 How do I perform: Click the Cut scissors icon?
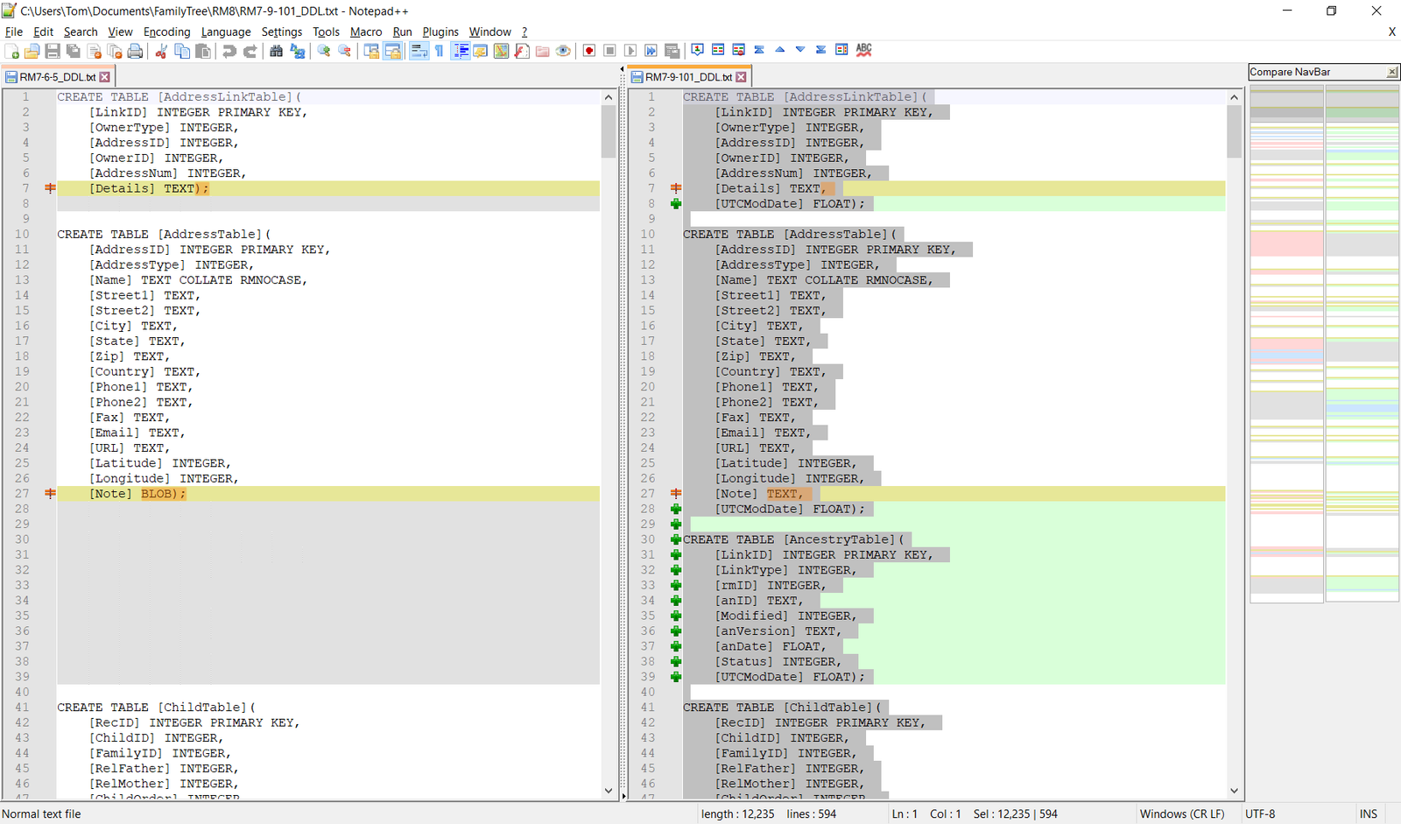pyautogui.click(x=161, y=51)
